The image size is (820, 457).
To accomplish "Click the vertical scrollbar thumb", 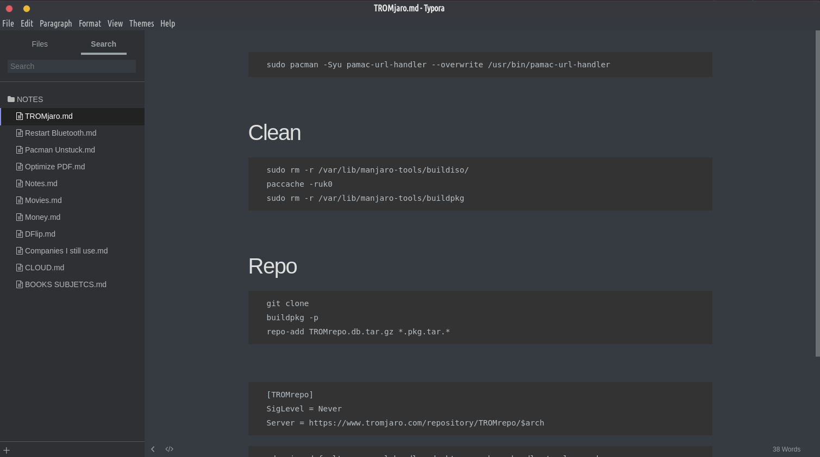I will 817,194.
